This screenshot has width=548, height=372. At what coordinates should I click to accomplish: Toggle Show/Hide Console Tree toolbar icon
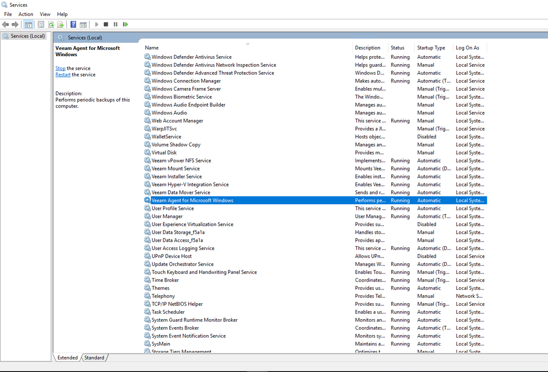coord(28,24)
